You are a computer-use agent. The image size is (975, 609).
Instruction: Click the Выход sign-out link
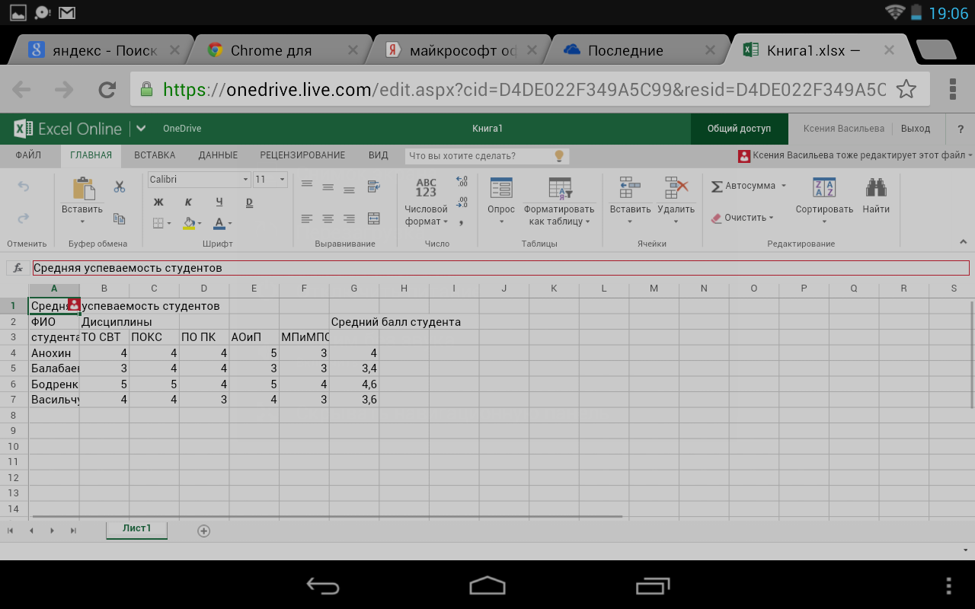pyautogui.click(x=916, y=129)
